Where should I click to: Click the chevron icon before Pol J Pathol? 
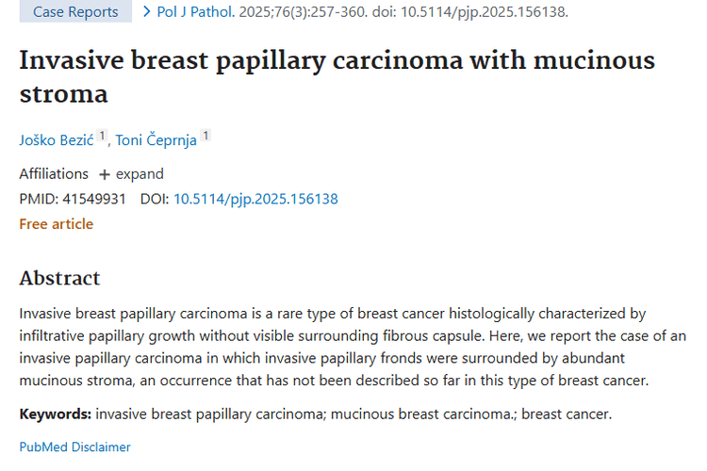pos(147,12)
